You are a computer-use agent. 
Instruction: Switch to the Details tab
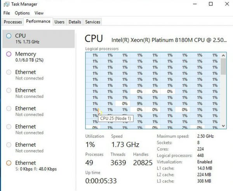(75, 22)
